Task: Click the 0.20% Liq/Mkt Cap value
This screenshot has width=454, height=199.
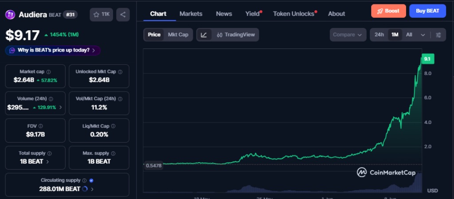Action: coord(99,134)
